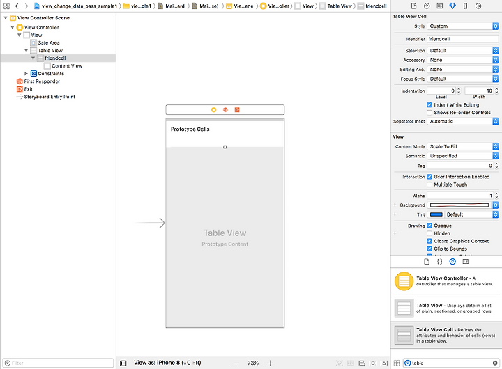Image resolution: width=502 pixels, height=369 pixels.
Task: Show the Media library
Action: tap(466, 262)
